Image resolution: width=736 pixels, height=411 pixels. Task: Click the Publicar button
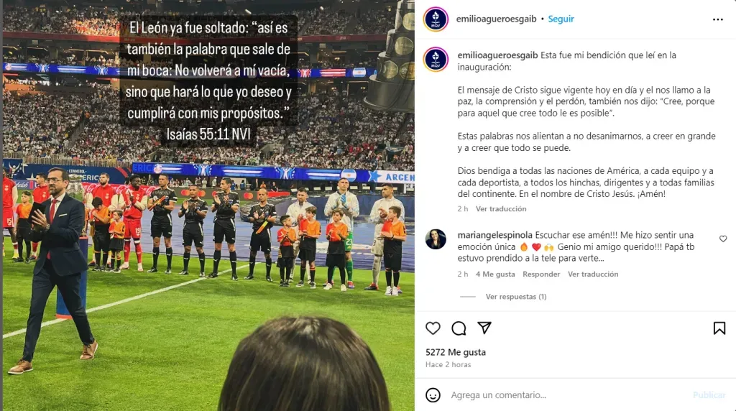click(x=709, y=395)
